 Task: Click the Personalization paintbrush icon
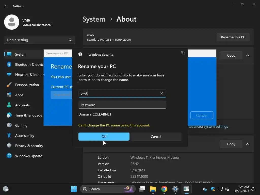tap(9, 85)
